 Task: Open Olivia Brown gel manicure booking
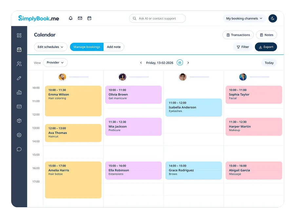[x=133, y=95]
